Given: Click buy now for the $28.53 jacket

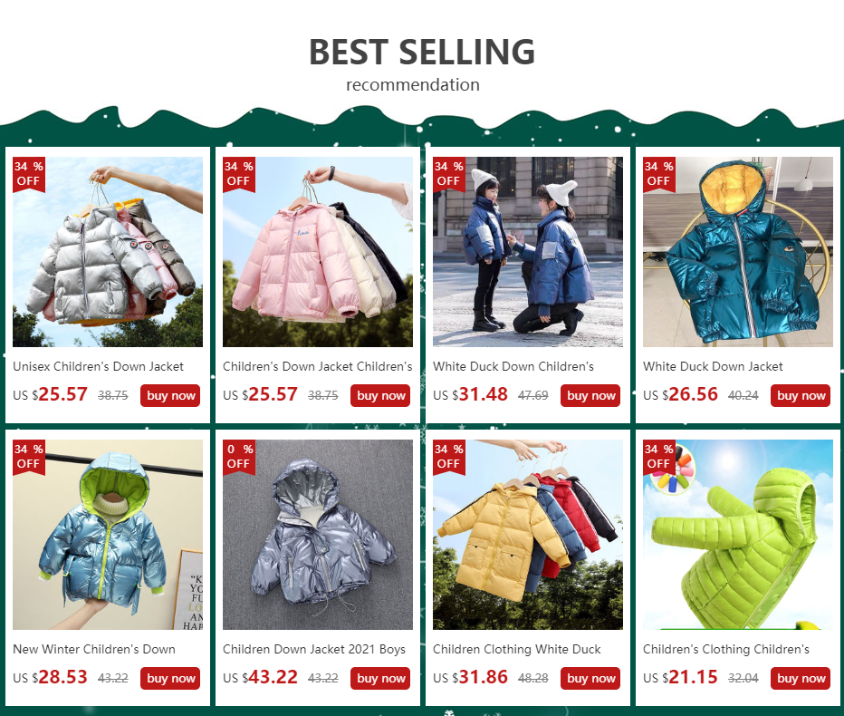Looking at the screenshot, I should (170, 678).
